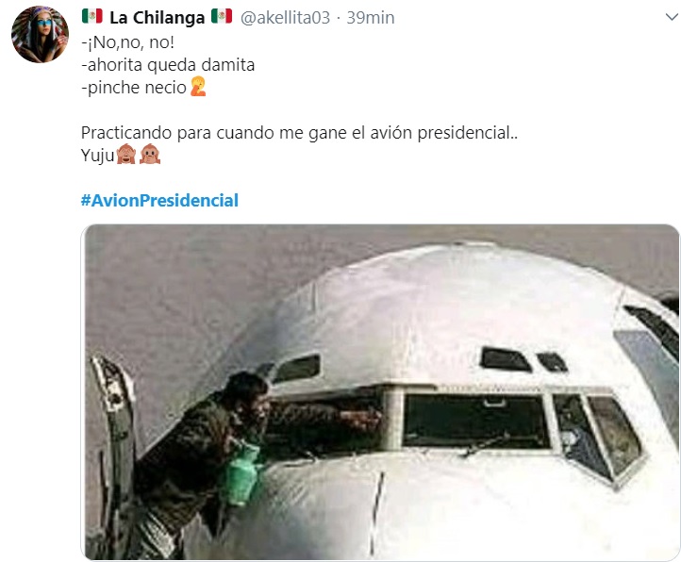The width and height of the screenshot is (681, 562).
Task: Open the tweet via the 39min timestamp
Action: [371, 18]
